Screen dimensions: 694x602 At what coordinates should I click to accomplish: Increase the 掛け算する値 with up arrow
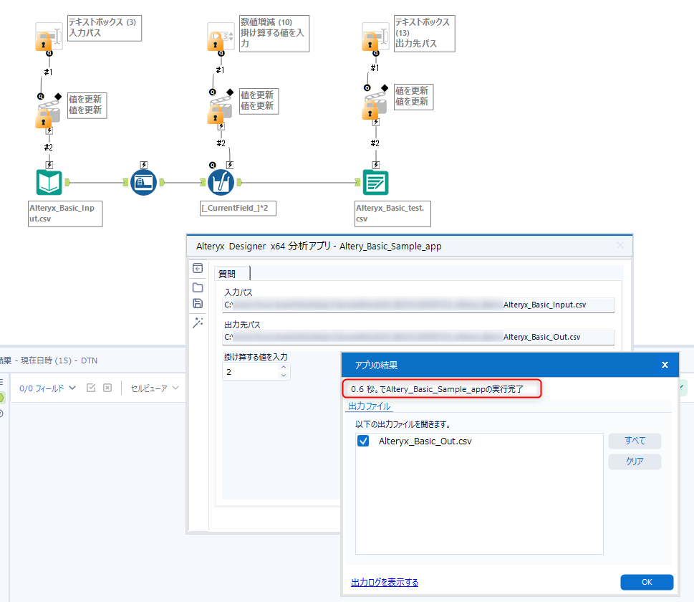(284, 367)
